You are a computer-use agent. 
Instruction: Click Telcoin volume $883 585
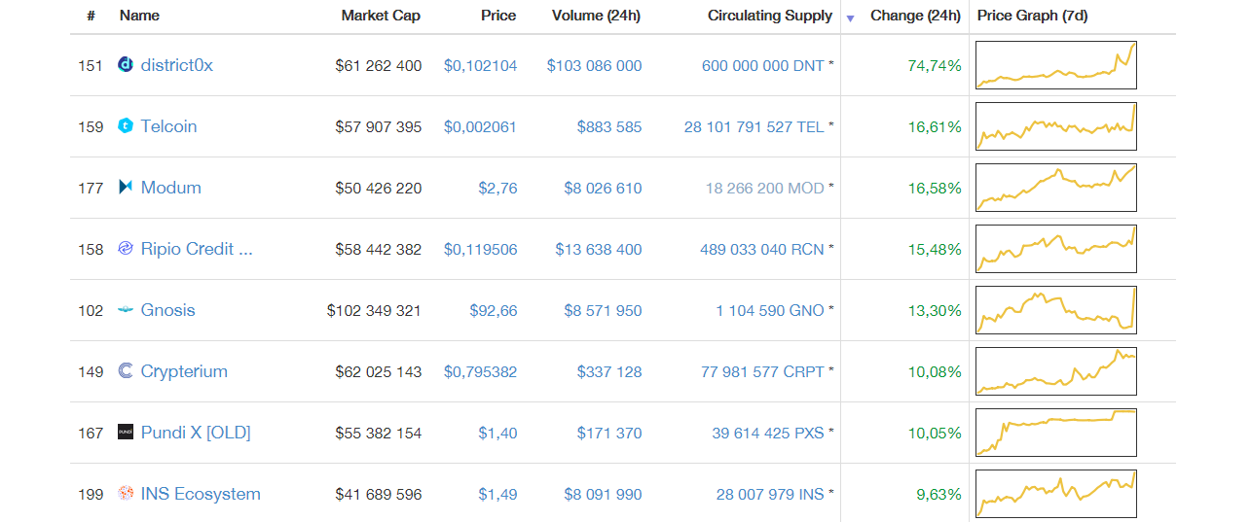[609, 127]
